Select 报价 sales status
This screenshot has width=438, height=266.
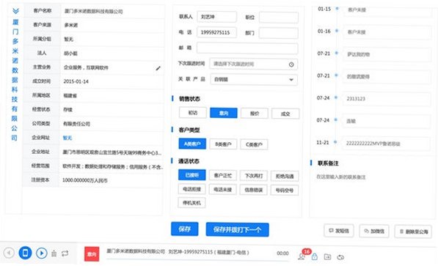[254, 114]
